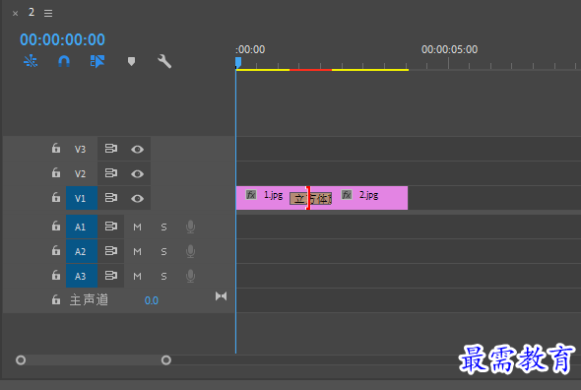Click master track volume value 0.0
Viewport: 581px width, 390px height.
152,300
